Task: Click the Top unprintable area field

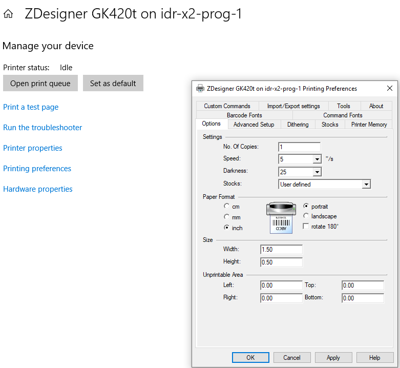Action: (363, 285)
